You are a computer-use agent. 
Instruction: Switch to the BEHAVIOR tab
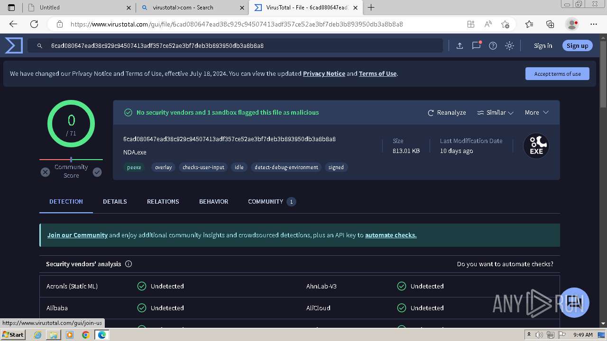tap(213, 201)
